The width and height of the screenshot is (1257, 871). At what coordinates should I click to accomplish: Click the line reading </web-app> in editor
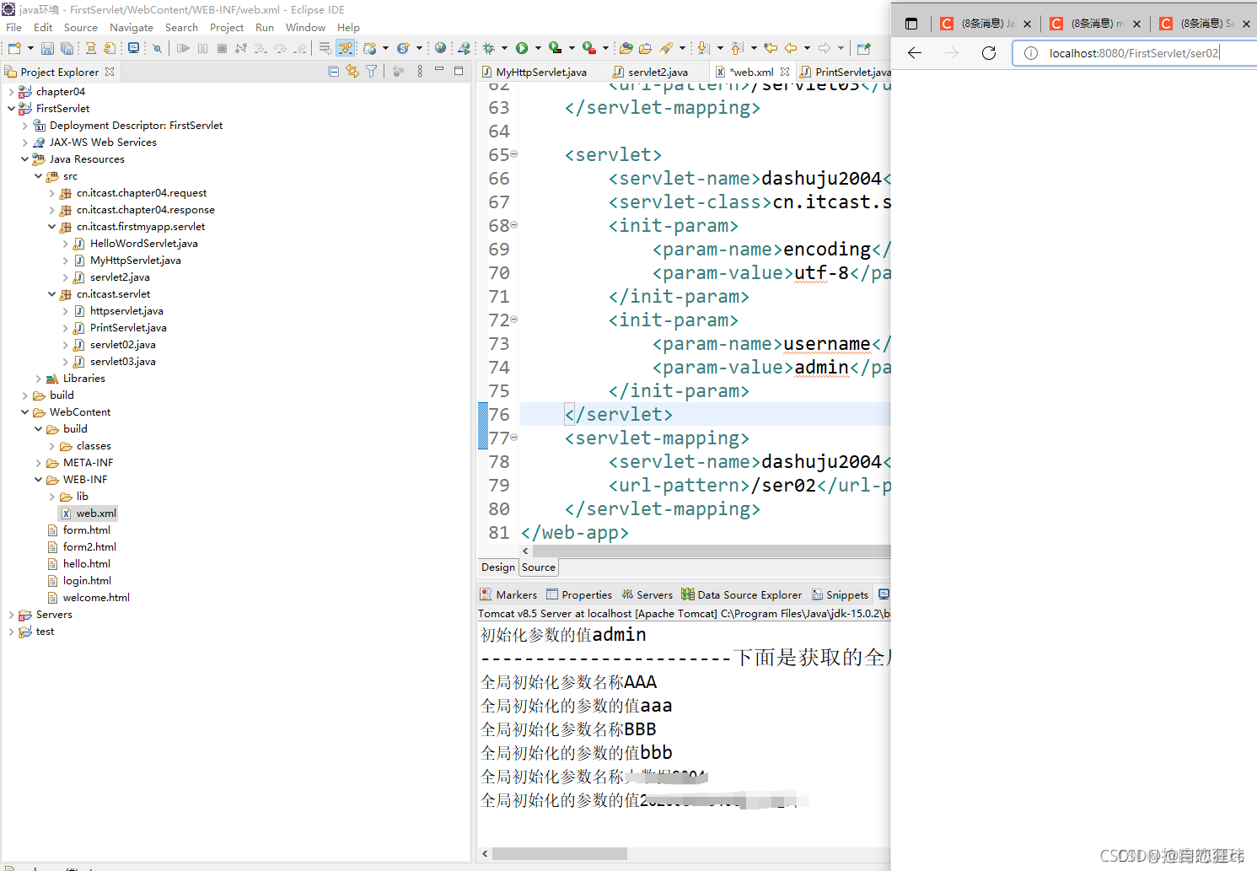click(575, 533)
